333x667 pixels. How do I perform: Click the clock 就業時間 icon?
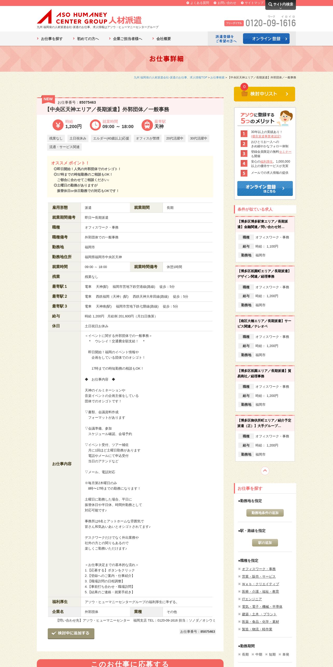coord(95,125)
